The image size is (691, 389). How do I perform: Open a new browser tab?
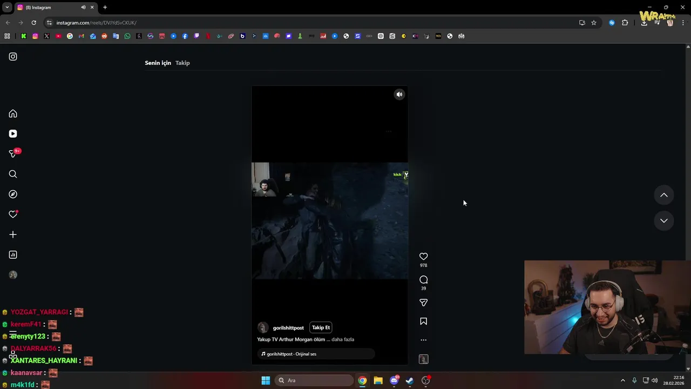(105, 8)
